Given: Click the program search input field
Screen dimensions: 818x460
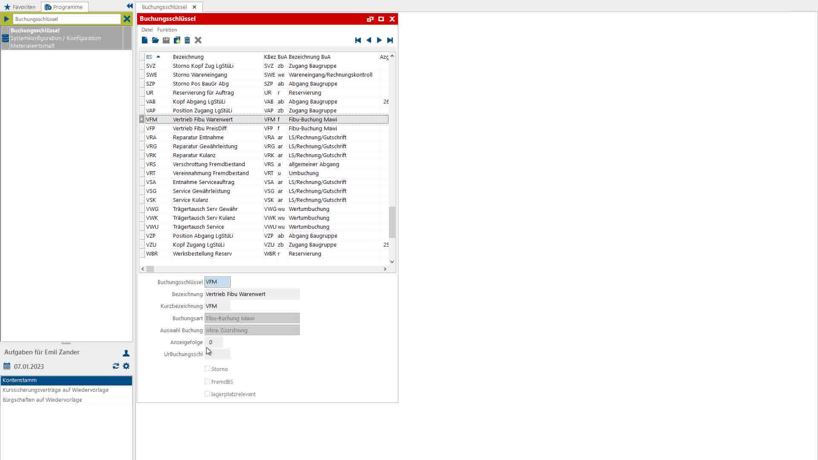Looking at the screenshot, I should pyautogui.click(x=67, y=19).
